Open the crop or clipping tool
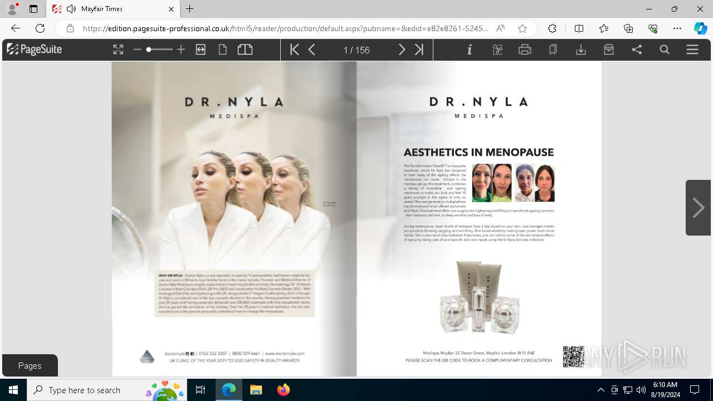This screenshot has height=401, width=713. [497, 50]
